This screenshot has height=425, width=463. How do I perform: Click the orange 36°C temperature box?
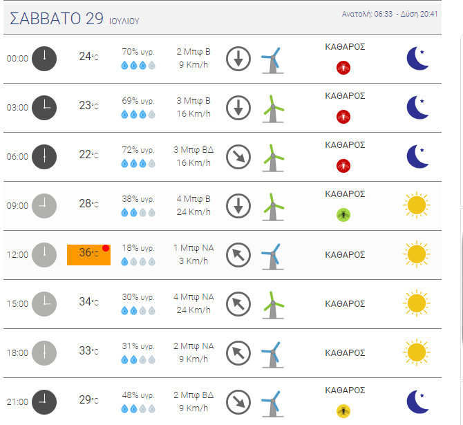point(88,255)
